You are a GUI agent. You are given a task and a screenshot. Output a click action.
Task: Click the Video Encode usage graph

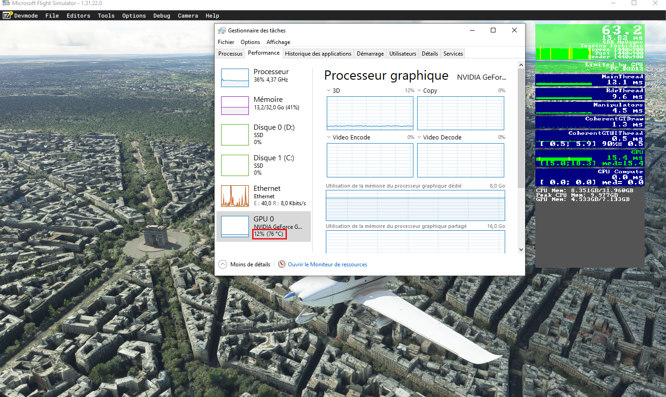tap(370, 160)
